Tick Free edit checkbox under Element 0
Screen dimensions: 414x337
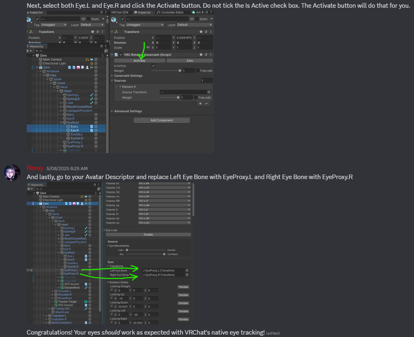point(196,97)
